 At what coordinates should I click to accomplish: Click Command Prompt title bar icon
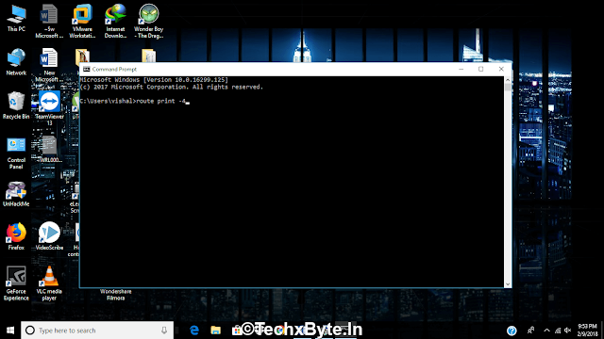87,69
